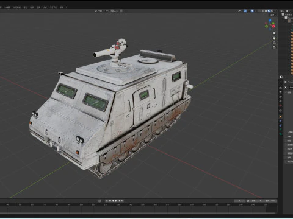This screenshot has height=219, width=293.
Task: Open orange Object properties tab
Action: (280, 117)
